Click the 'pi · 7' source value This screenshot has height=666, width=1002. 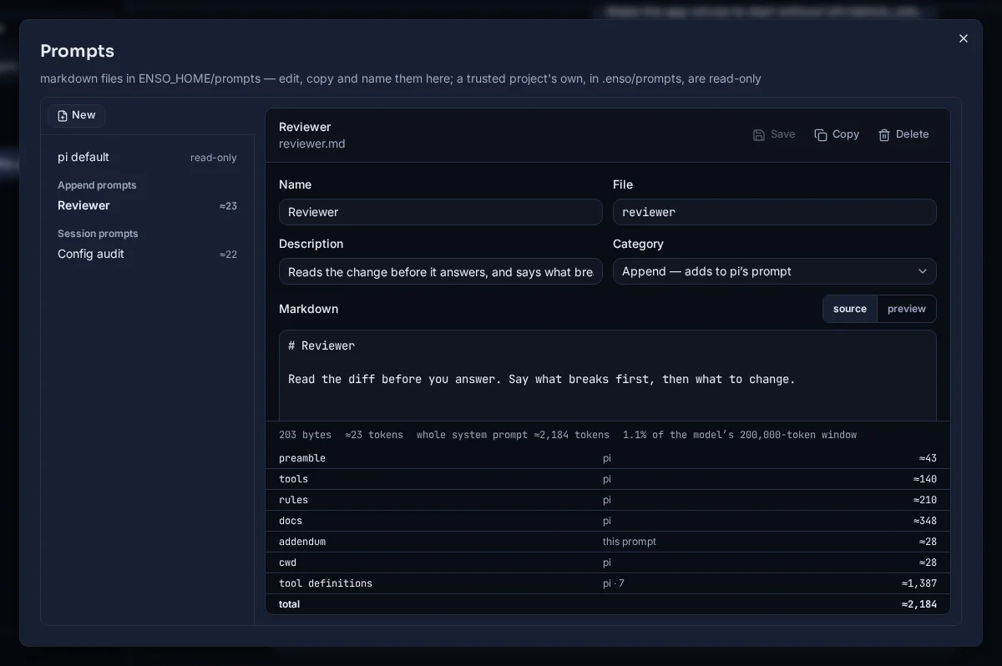point(614,583)
